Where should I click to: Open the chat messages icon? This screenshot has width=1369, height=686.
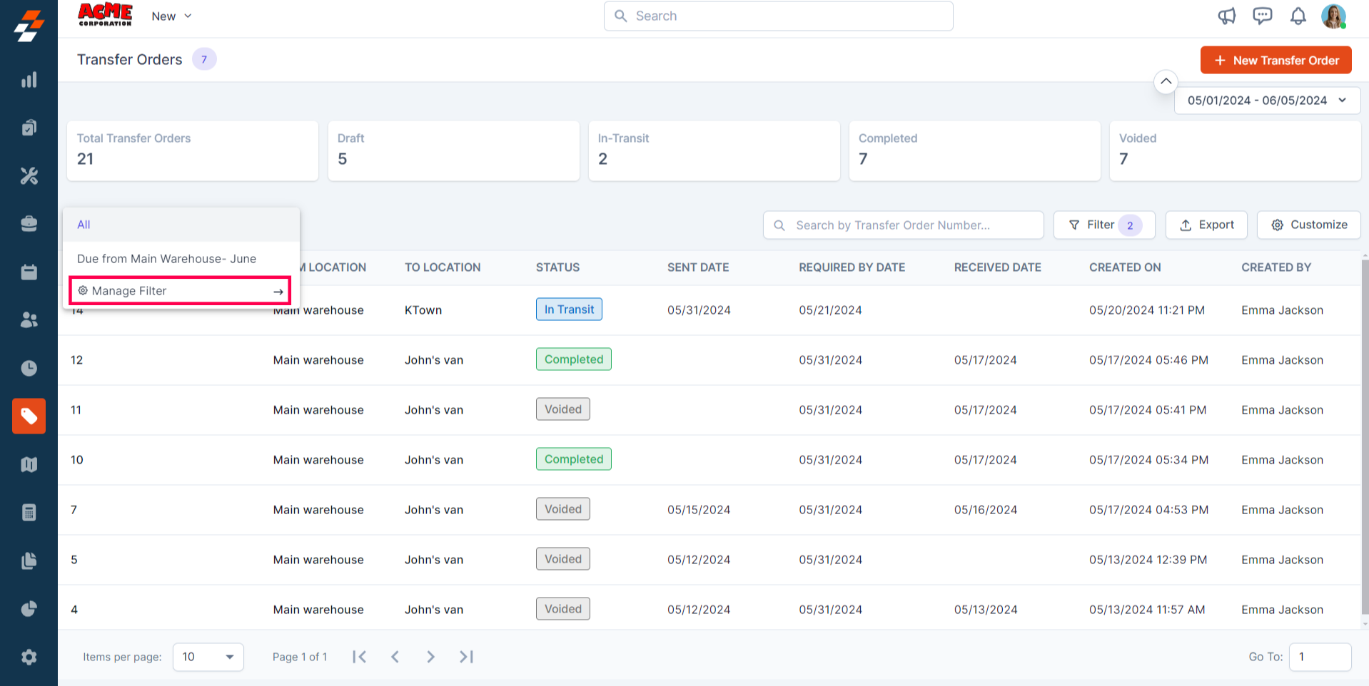click(1262, 16)
